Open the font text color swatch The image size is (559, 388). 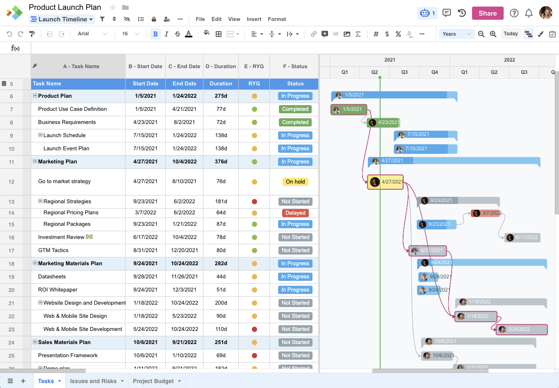[x=188, y=34]
